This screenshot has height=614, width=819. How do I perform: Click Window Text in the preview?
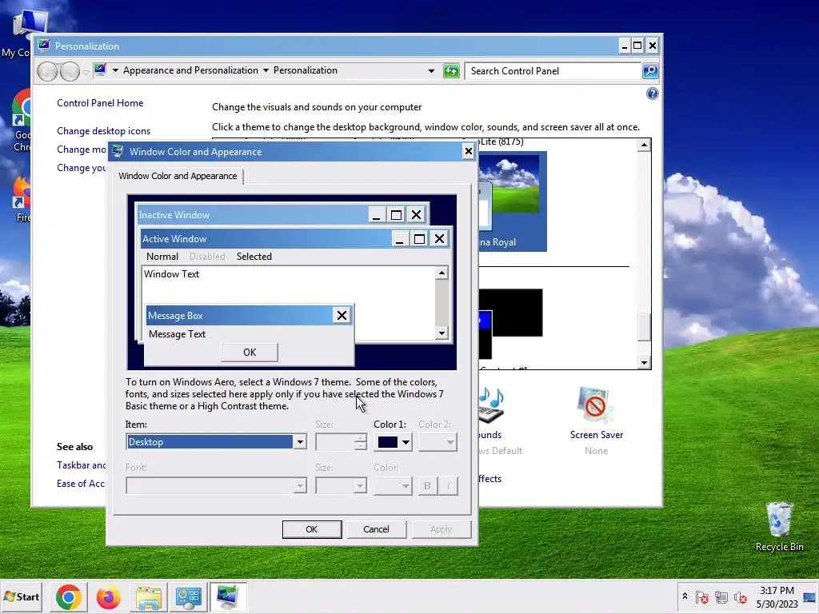[171, 274]
